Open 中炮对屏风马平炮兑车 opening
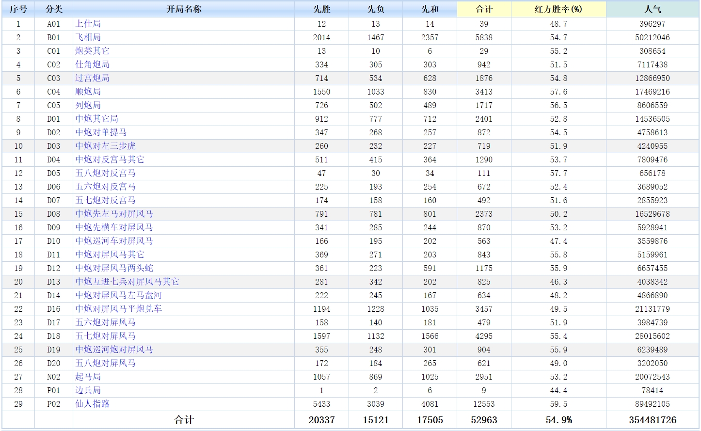Viewport: 701px width, 431px height. 118,309
